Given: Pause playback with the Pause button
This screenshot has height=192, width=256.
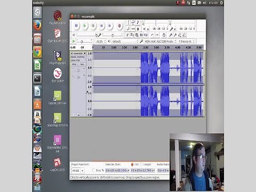Looking at the screenshot, I should (x=76, y=26).
